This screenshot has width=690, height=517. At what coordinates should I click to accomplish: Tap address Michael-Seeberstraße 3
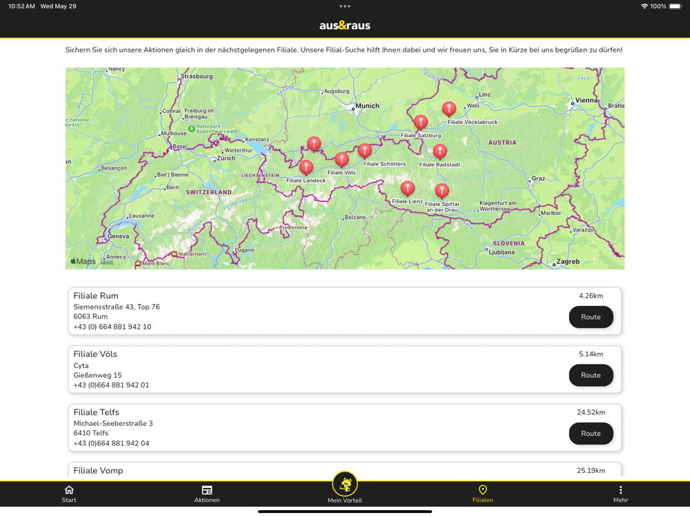(x=113, y=423)
